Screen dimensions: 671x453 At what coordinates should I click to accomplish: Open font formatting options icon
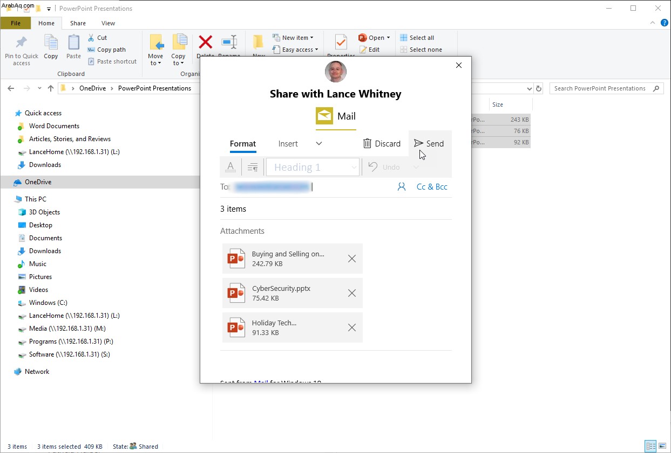pyautogui.click(x=231, y=167)
